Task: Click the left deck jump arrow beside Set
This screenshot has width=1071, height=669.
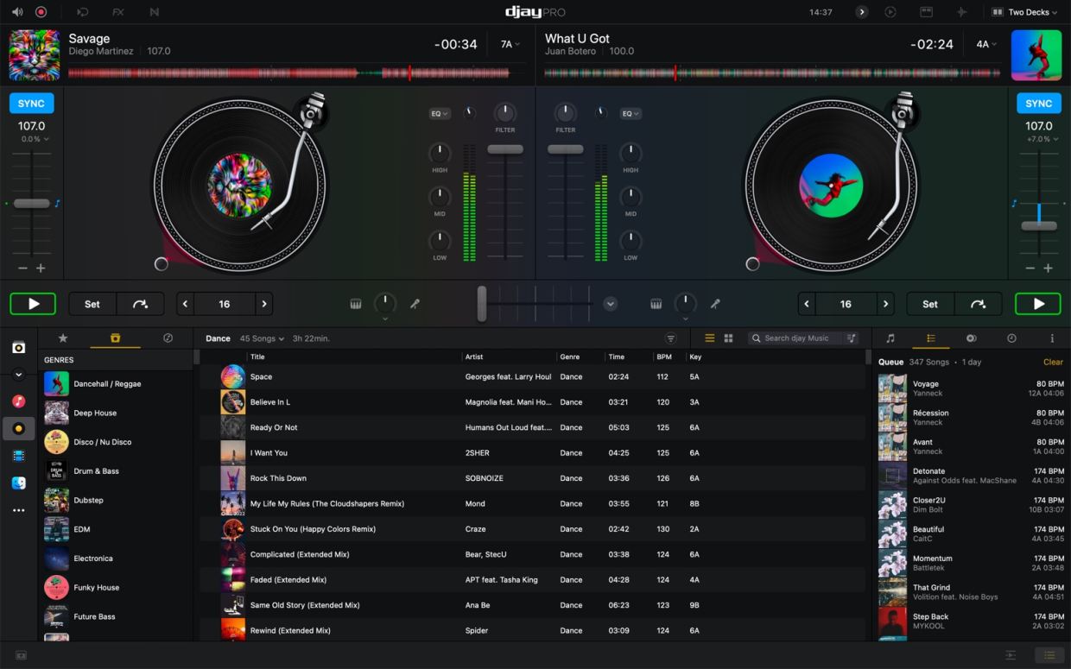Action: tap(140, 304)
